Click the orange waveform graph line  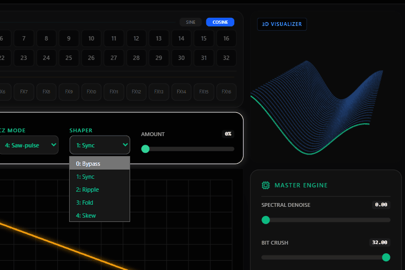coord(65,247)
